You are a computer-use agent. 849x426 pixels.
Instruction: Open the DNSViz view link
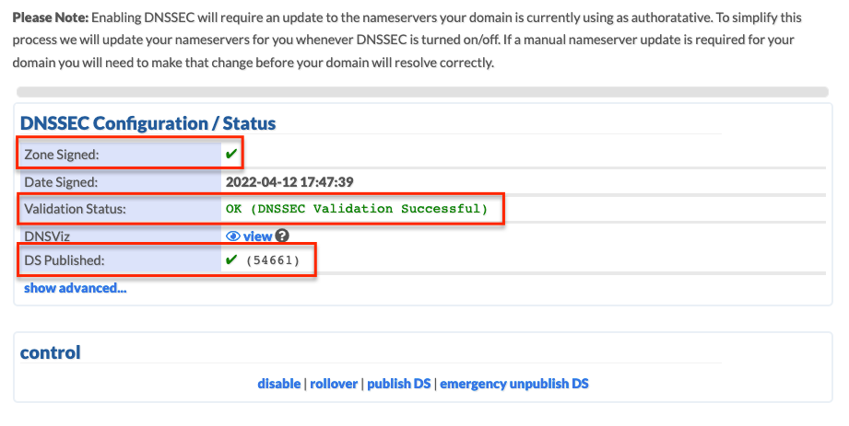pos(257,236)
